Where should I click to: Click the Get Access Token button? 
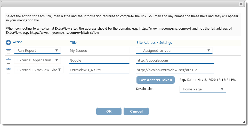156,80
